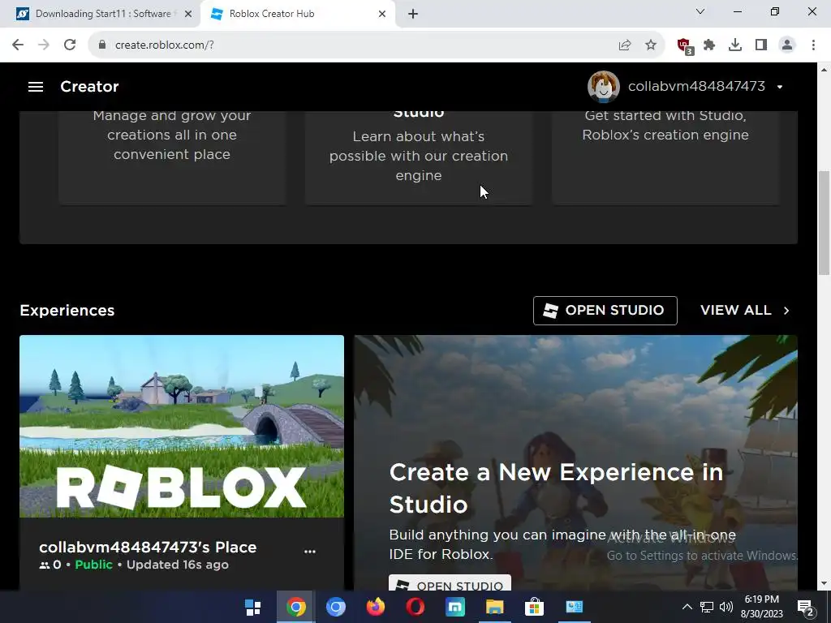Open the network tray icon
Image resolution: width=831 pixels, height=623 pixels.
tap(707, 607)
